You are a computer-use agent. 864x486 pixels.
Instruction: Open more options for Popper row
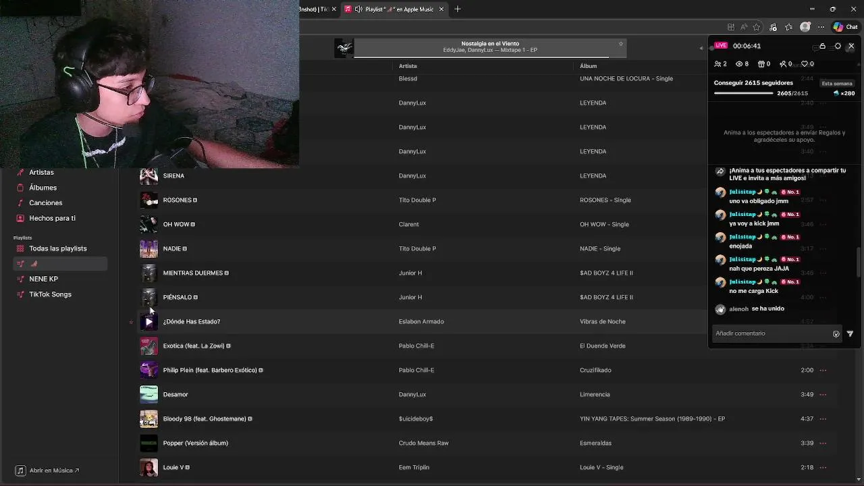click(823, 443)
